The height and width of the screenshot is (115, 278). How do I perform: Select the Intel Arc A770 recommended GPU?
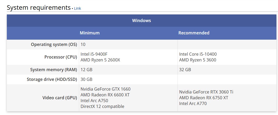(193, 103)
